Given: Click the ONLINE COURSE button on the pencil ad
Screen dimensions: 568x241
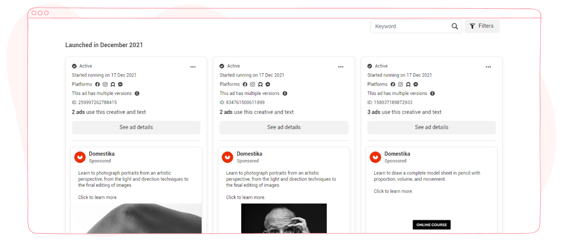Looking at the screenshot, I should (x=431, y=224).
